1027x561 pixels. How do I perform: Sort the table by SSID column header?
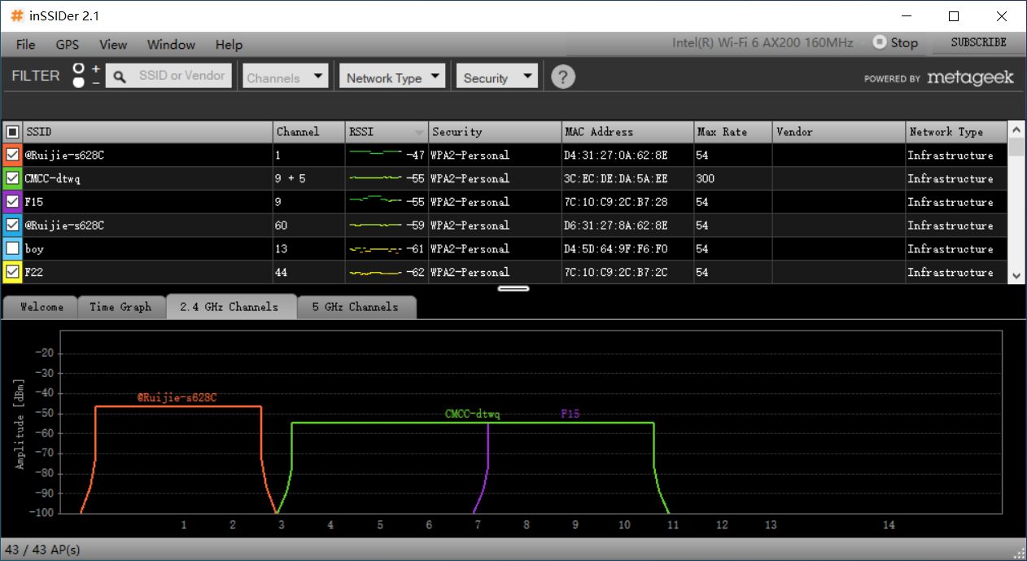(147, 132)
